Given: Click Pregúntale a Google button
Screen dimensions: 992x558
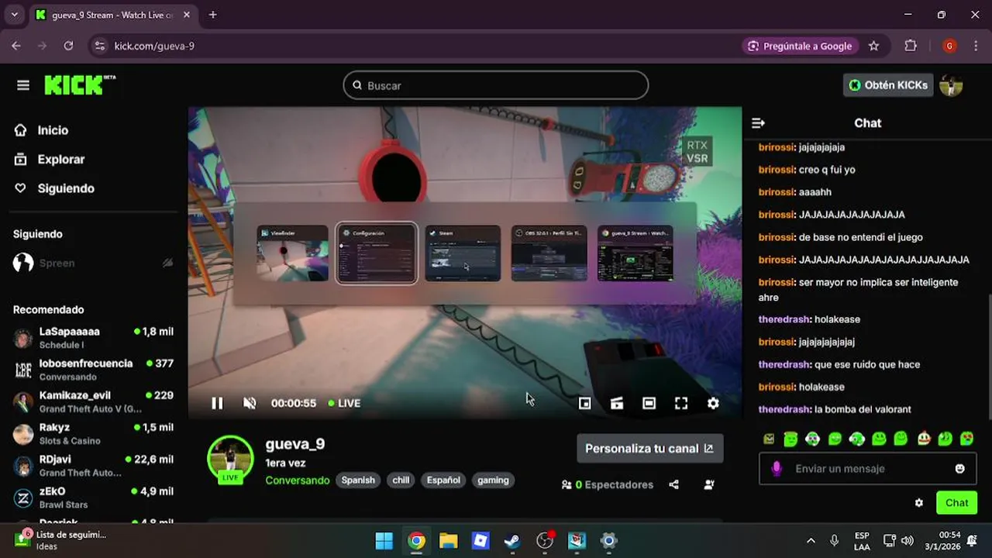Looking at the screenshot, I should pos(800,46).
